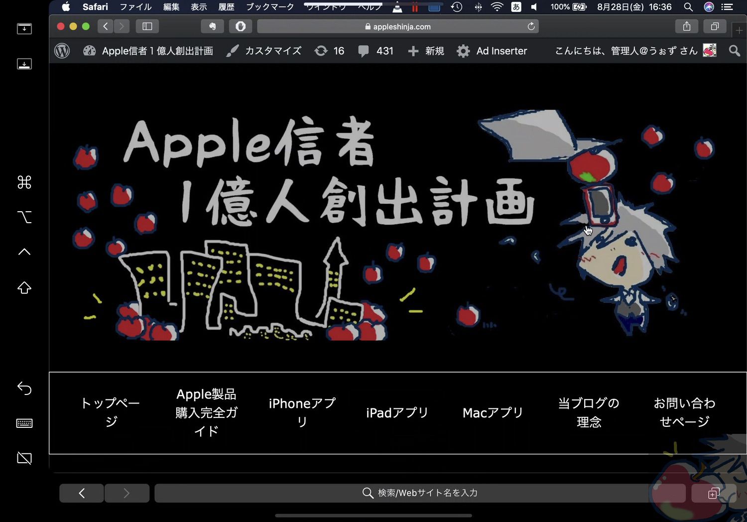
Task: Click the Sidecar disconnect icon
Action: pyautogui.click(x=24, y=458)
